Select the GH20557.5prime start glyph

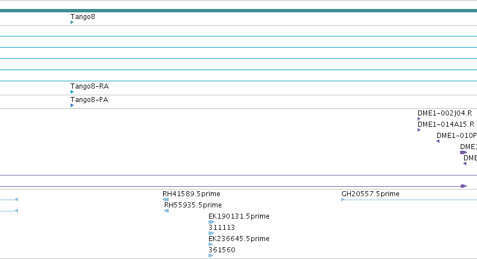click(343, 200)
